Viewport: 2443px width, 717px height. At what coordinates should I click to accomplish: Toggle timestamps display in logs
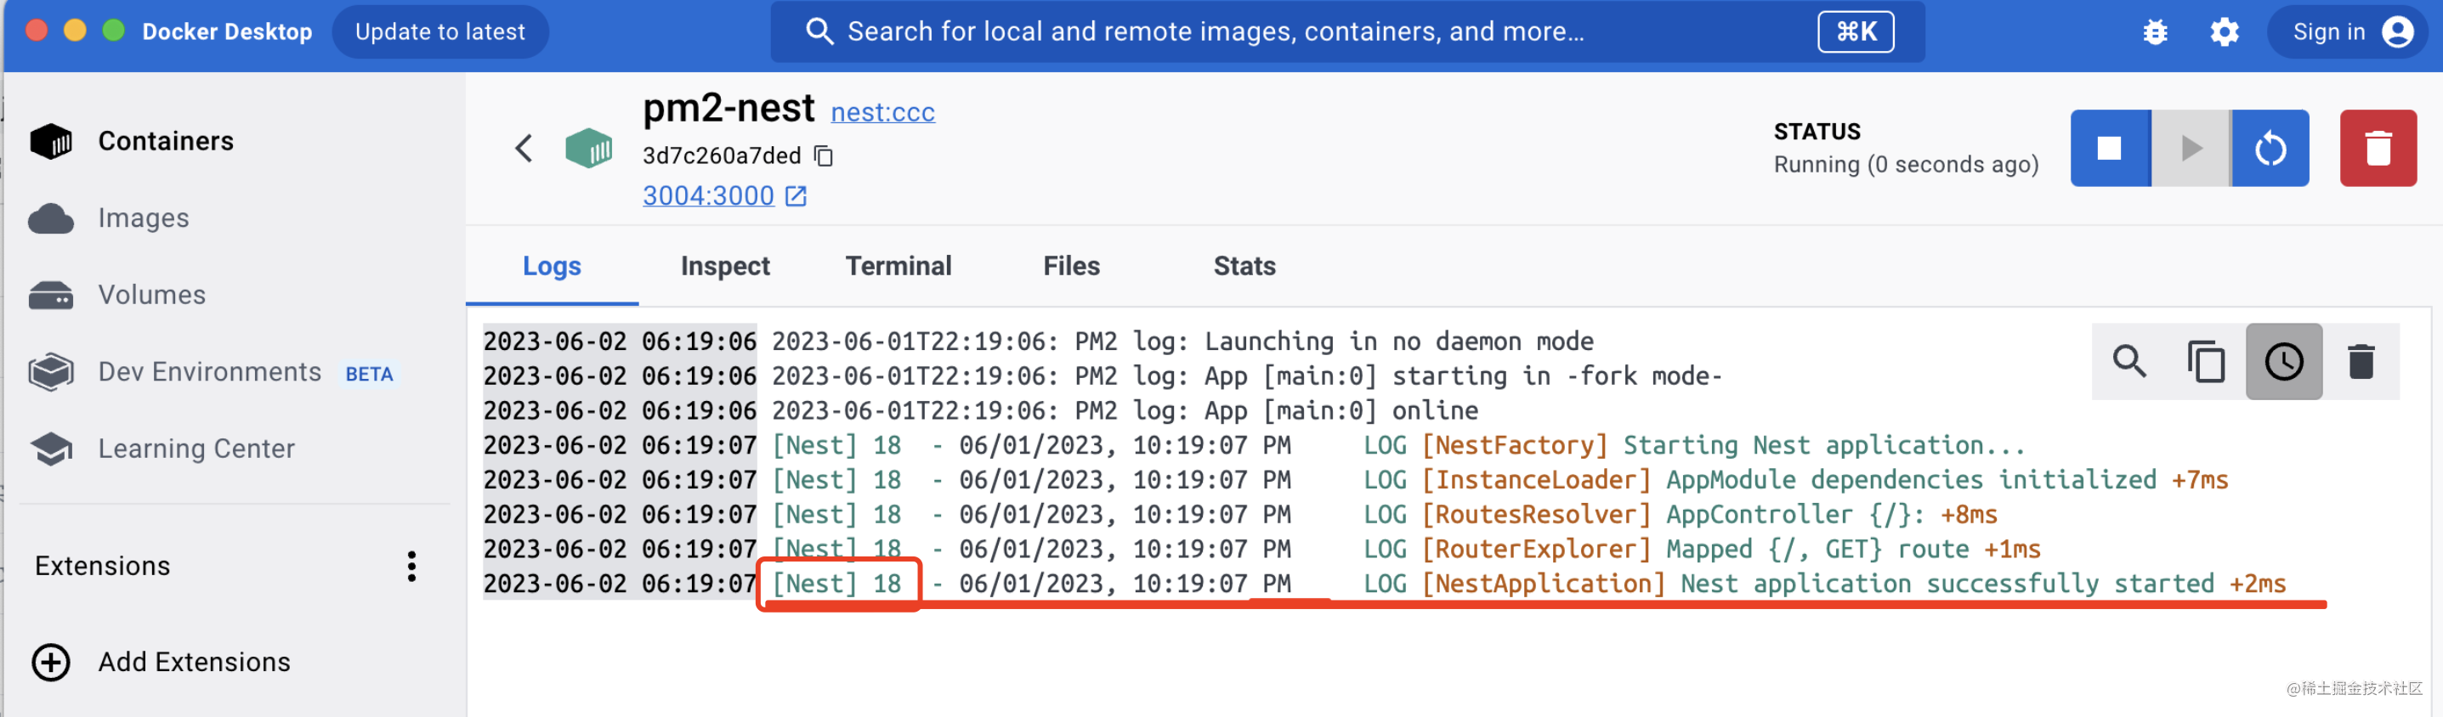pyautogui.click(x=2282, y=361)
